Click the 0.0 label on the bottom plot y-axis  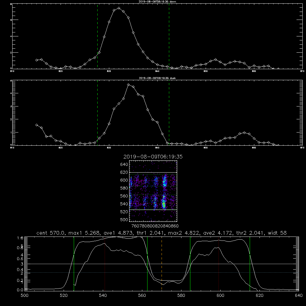tap(20, 290)
